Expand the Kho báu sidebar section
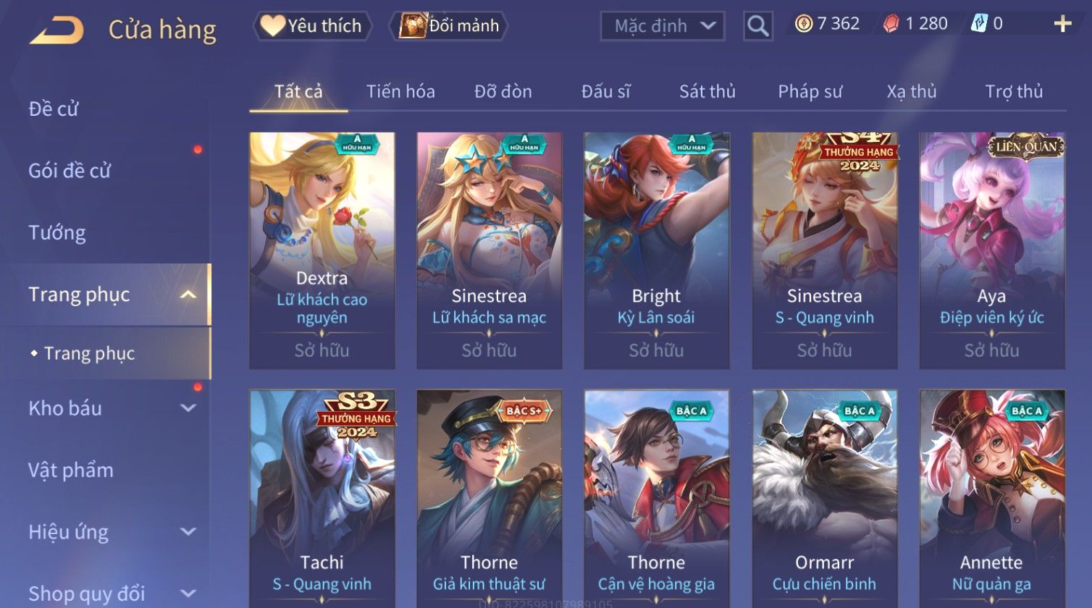 pyautogui.click(x=188, y=408)
